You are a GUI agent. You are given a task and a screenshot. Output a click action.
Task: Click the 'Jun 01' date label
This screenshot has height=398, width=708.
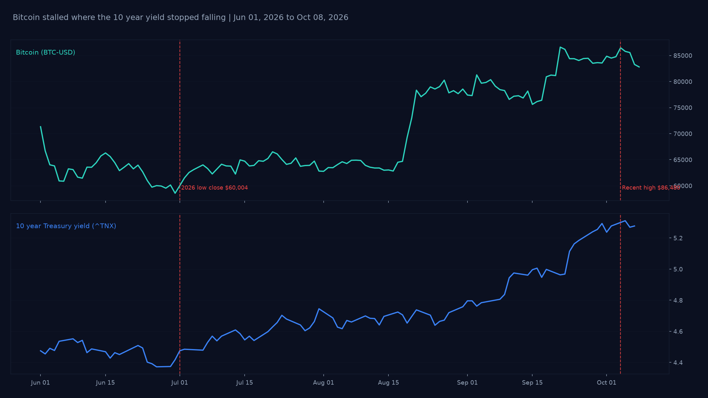click(x=40, y=383)
